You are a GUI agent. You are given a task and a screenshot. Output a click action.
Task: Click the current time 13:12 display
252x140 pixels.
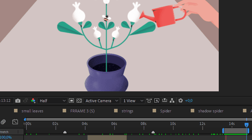coord(5,100)
